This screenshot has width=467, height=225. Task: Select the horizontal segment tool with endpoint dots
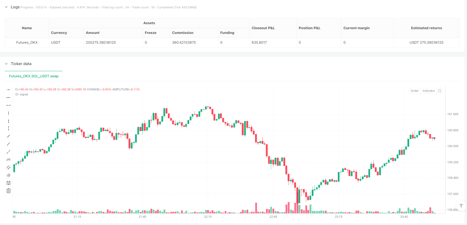coord(9,105)
